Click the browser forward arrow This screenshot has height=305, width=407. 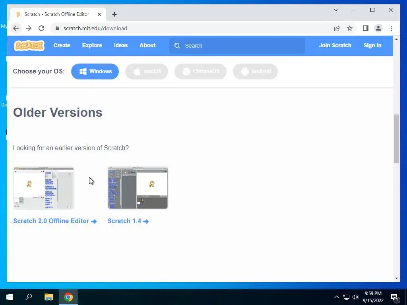pyautogui.click(x=29, y=28)
